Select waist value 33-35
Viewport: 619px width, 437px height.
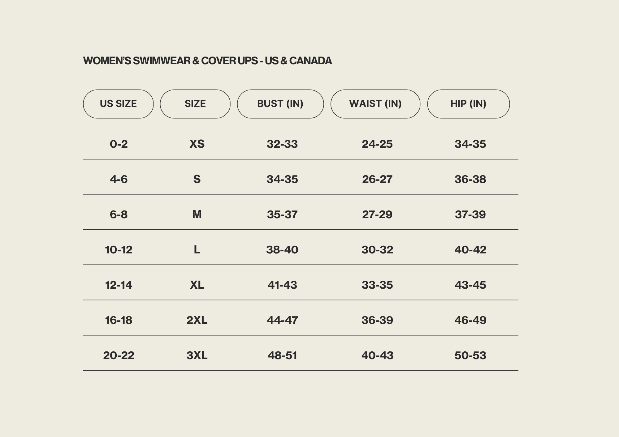[x=377, y=285]
